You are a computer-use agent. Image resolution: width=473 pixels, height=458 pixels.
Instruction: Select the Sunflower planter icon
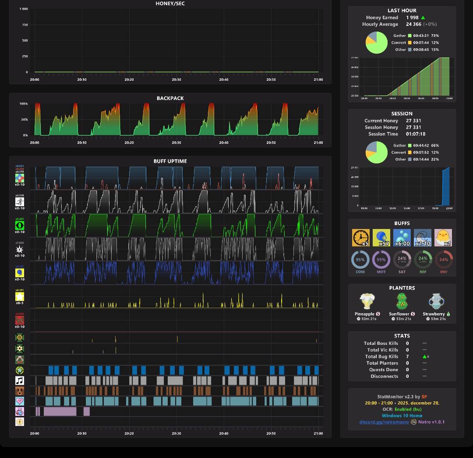tap(402, 301)
